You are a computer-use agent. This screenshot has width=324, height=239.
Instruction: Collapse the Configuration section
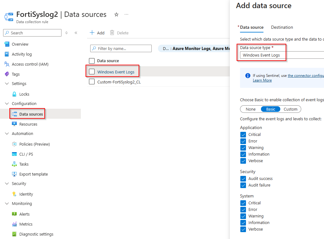7,103
